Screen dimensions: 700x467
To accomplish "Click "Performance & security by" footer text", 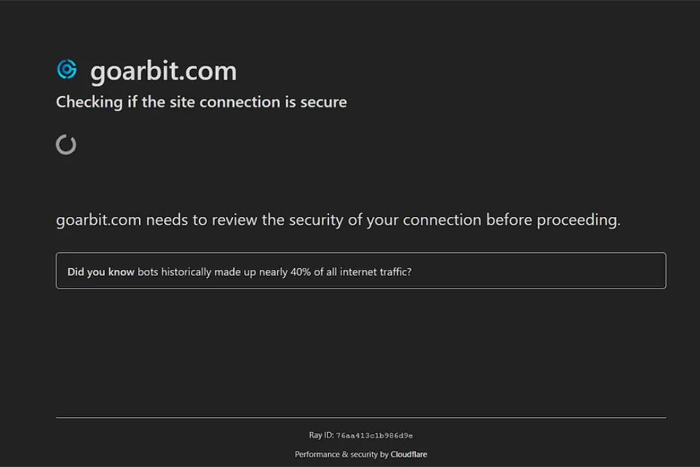I will click(x=342, y=454).
